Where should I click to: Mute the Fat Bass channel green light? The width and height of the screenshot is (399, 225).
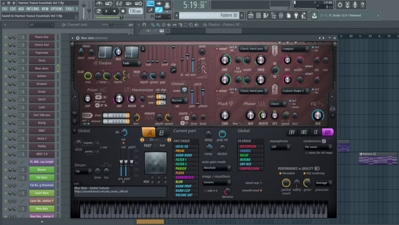(5, 178)
